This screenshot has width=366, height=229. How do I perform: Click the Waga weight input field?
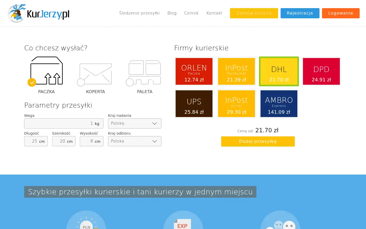(64, 123)
